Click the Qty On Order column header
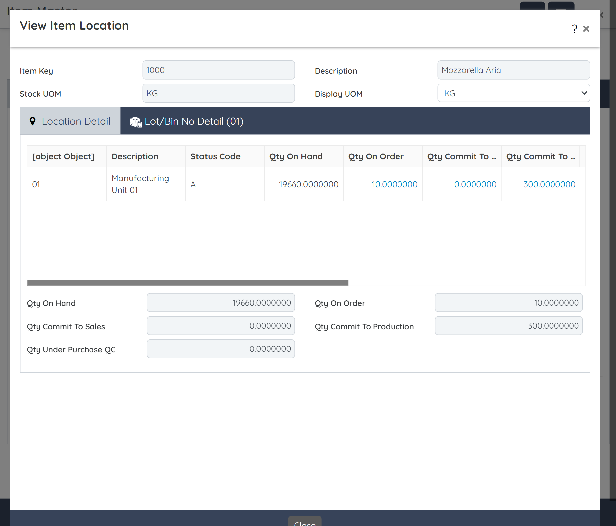This screenshot has width=616, height=526. (x=383, y=156)
